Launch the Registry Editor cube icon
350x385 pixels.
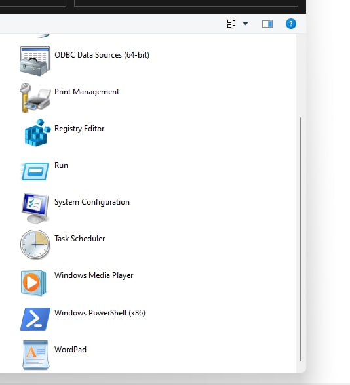click(37, 133)
